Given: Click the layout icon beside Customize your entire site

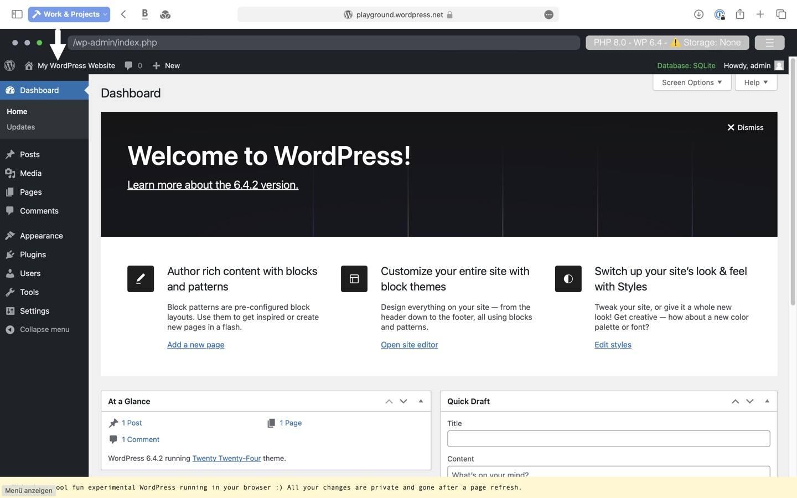Looking at the screenshot, I should [x=354, y=279].
